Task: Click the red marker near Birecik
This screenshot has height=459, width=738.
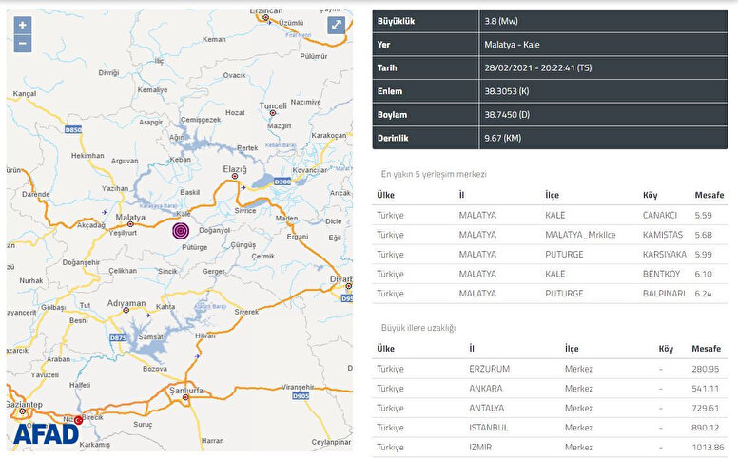Action: click(x=79, y=421)
